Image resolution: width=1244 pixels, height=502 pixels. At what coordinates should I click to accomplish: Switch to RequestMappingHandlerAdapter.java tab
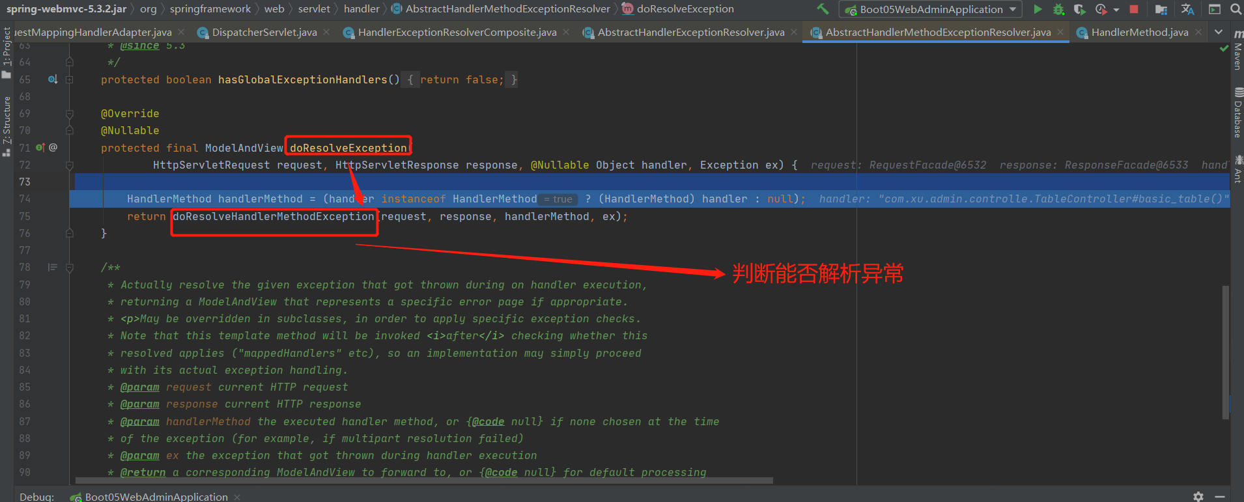[93, 32]
